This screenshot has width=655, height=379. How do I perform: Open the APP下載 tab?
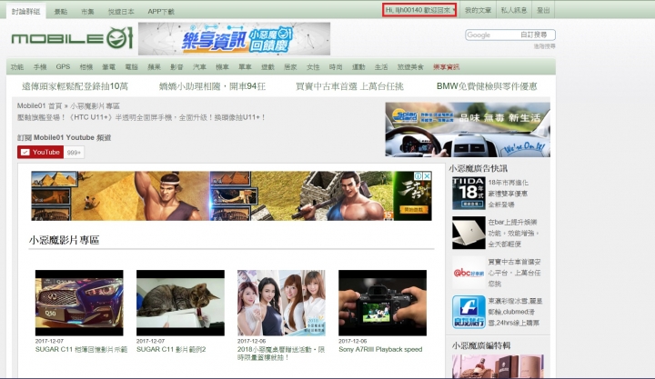pos(161,12)
